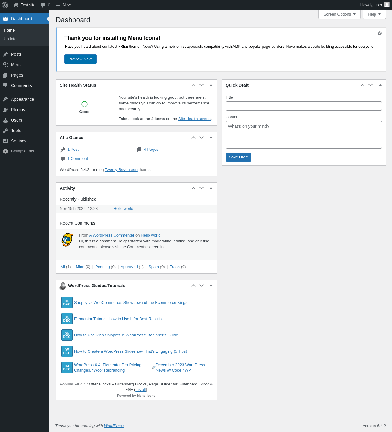The width and height of the screenshot is (392, 432).
Task: Click the comment icon beside 1 Comment
Action: (63, 159)
